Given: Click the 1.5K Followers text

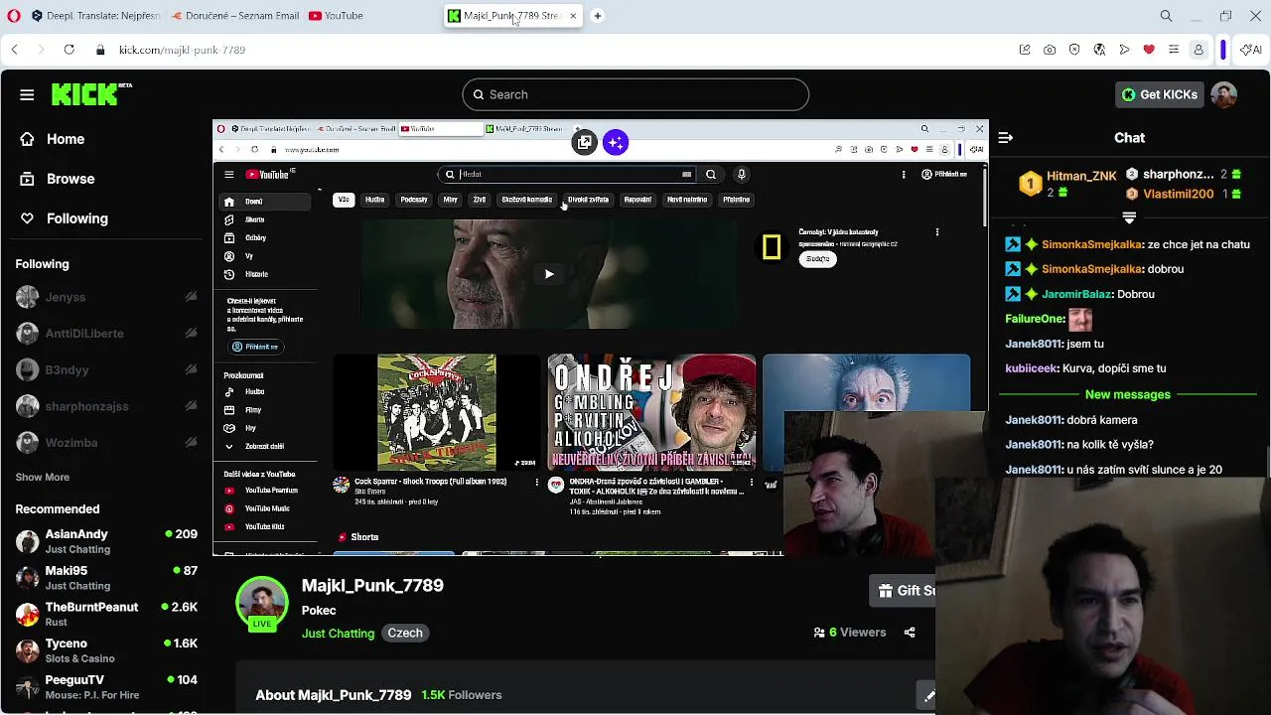Looking at the screenshot, I should [461, 695].
